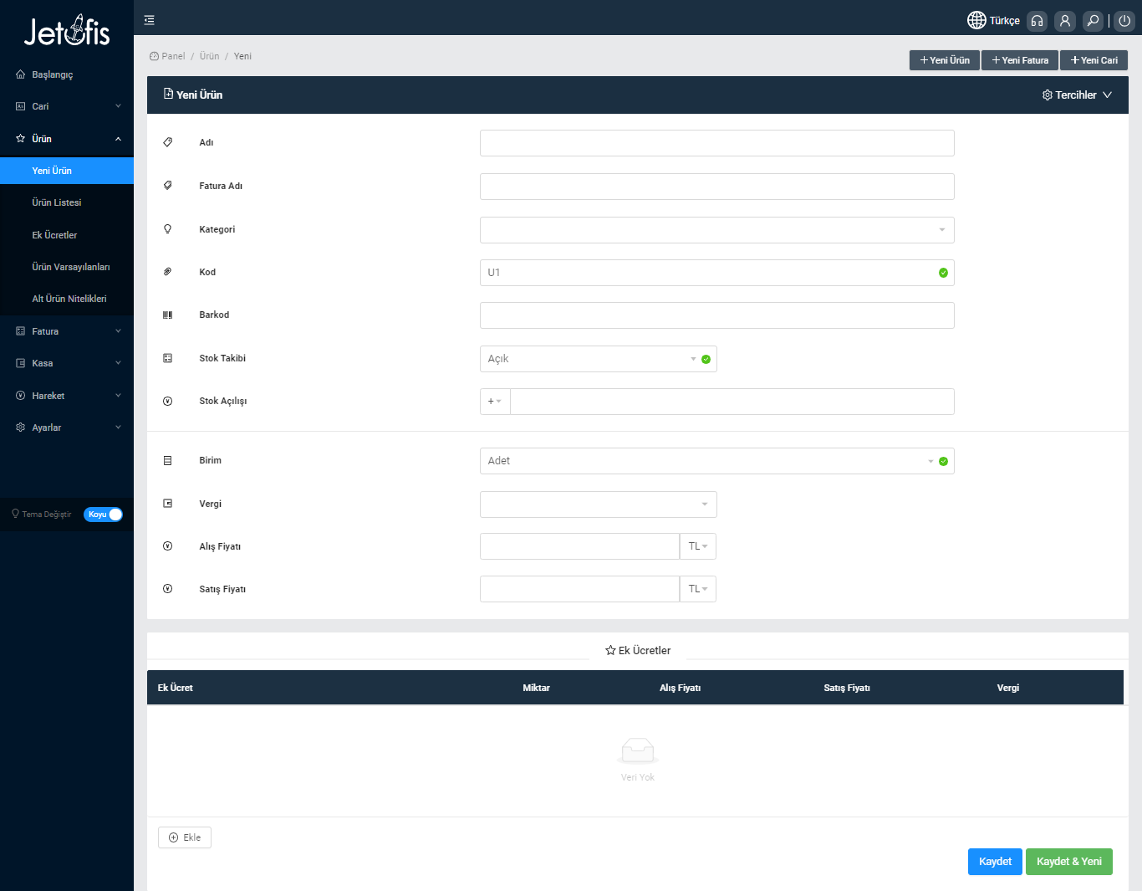
Task: Open the Stok Açılışı plus sign selector
Action: (495, 402)
